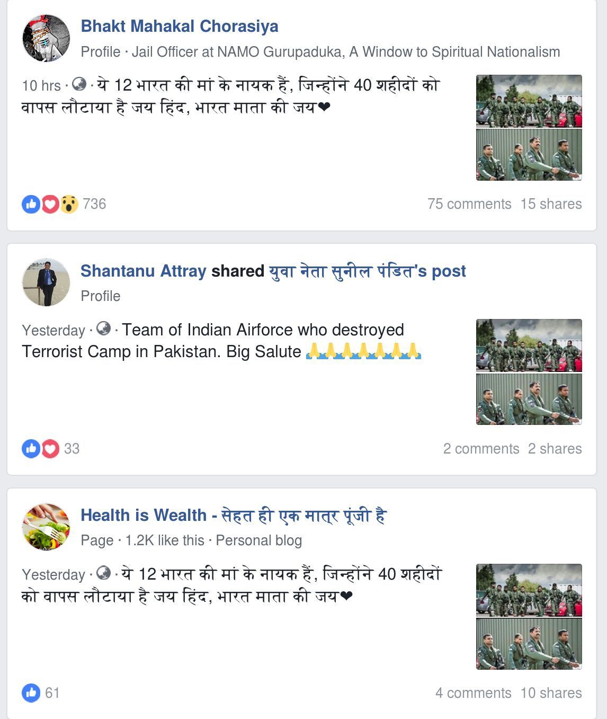Open the Shantanu Attray name link

[144, 271]
